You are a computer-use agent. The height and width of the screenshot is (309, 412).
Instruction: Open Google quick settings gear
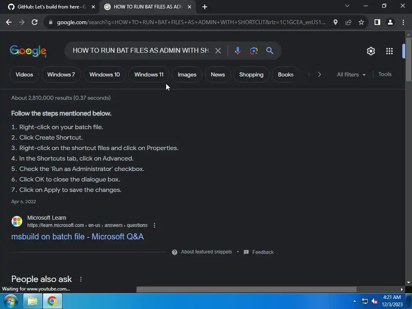371,51
